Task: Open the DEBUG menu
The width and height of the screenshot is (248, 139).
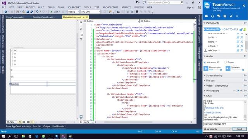Action: [51, 7]
